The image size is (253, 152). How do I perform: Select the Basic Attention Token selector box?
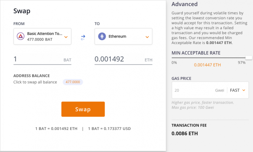click(42, 36)
